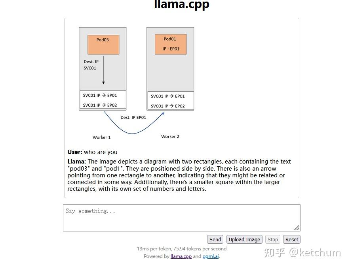This screenshot has height=267, width=350.
Task: Click the Worker 1 label
Action: point(101,137)
